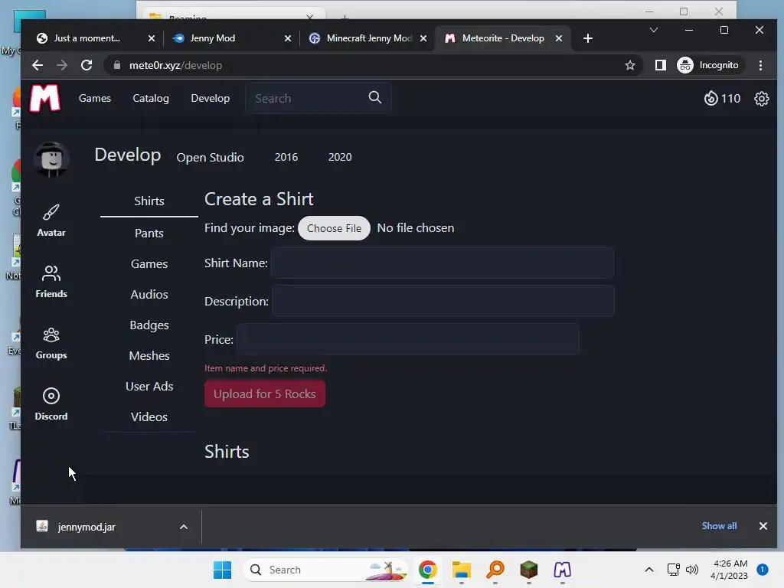
Task: Click the address bar URL
Action: pos(175,65)
